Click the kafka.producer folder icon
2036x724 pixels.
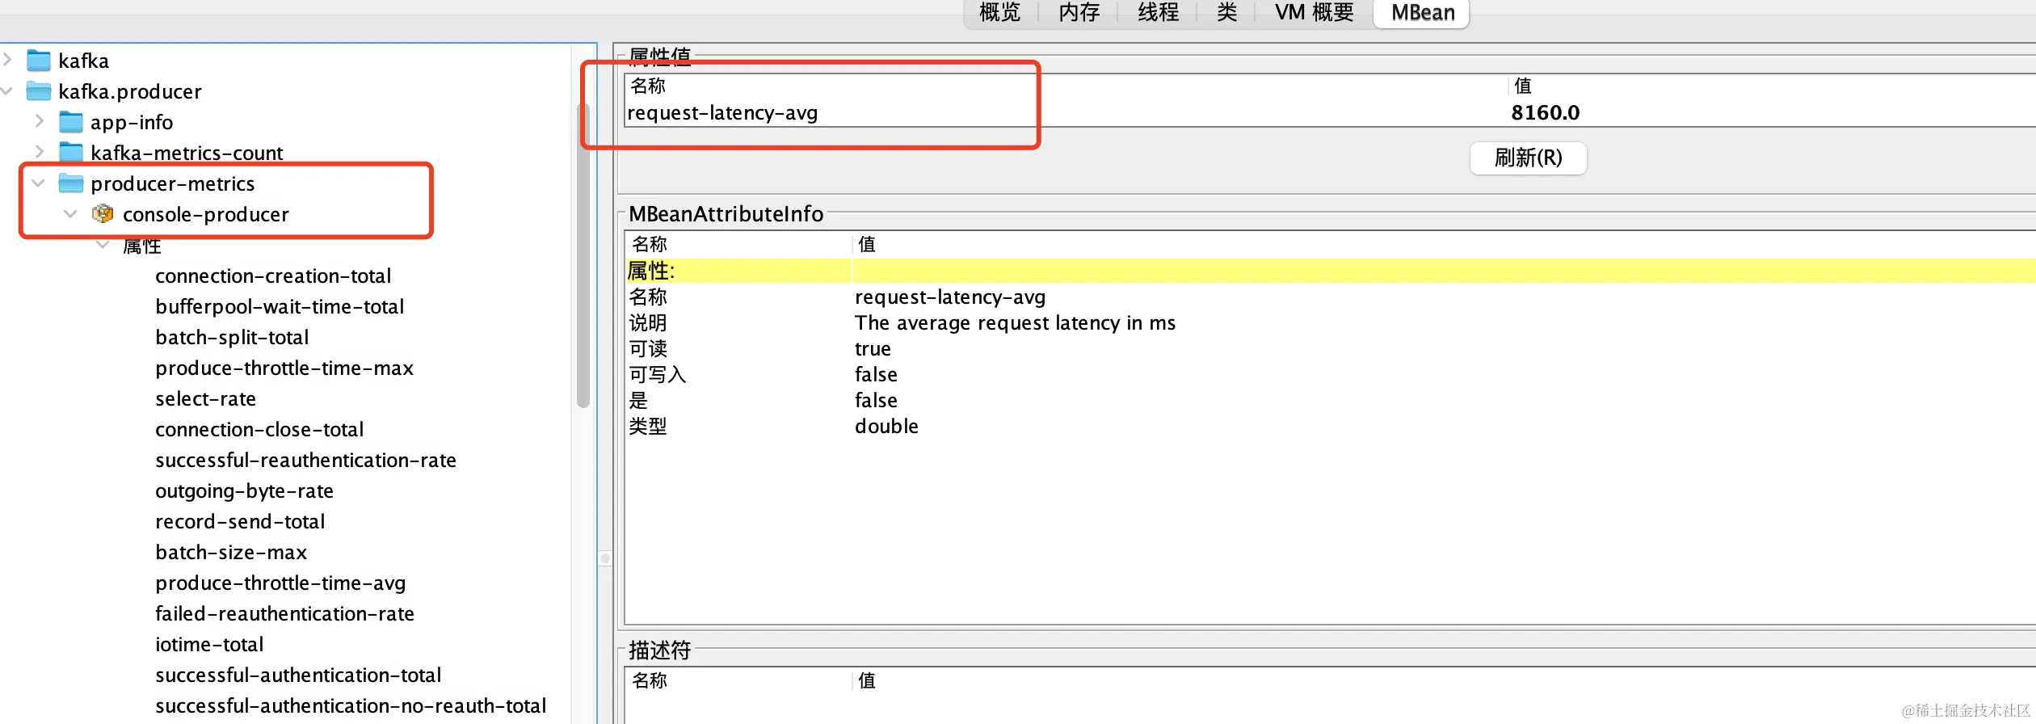click(x=39, y=91)
